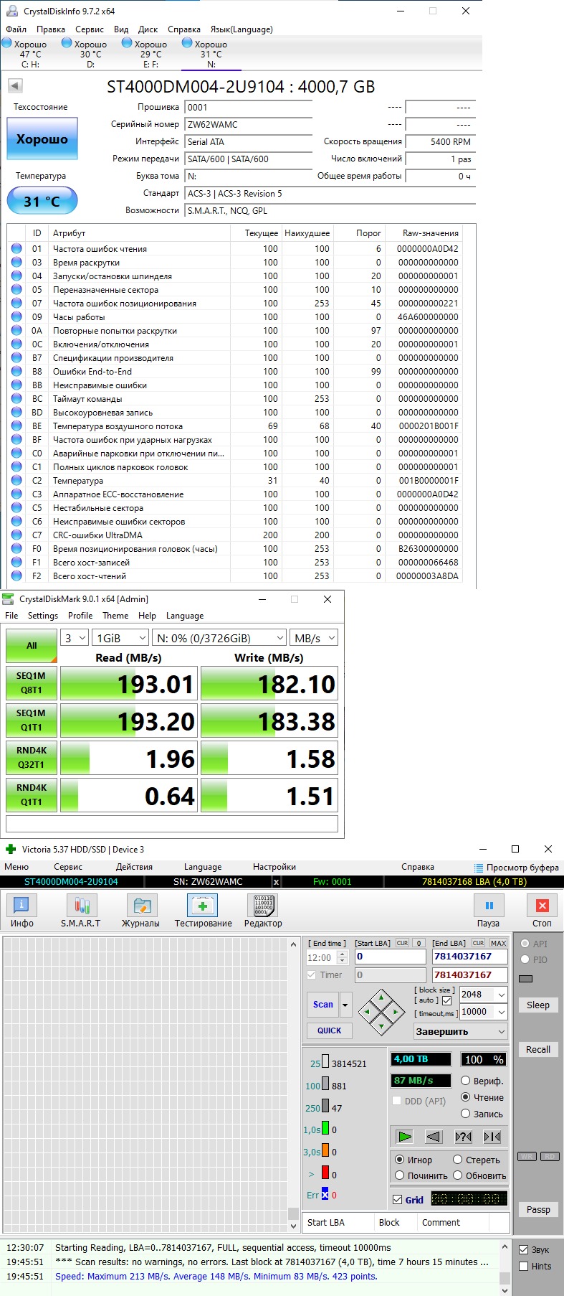Open S.M.A.R.T section in Victoria
The width and height of the screenshot is (564, 1296).
80,906
